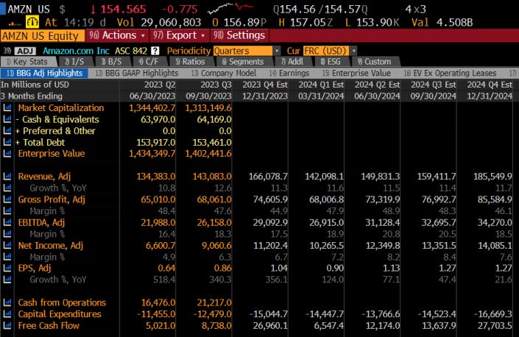
Task: Click 2024 Q4 Est free cash flow 27,703.5
Action: (x=495, y=326)
